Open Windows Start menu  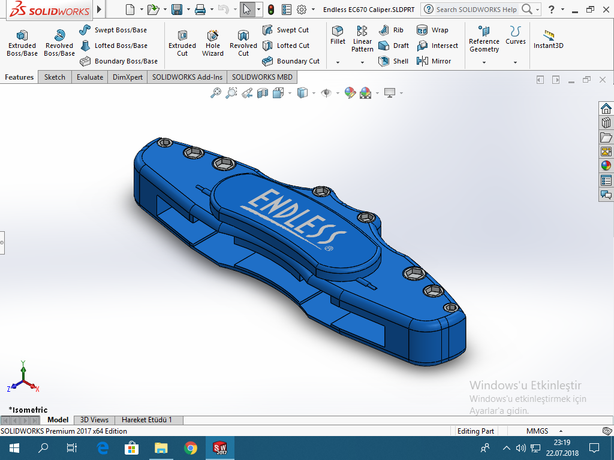(x=14, y=448)
